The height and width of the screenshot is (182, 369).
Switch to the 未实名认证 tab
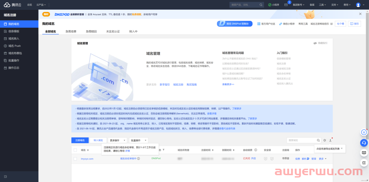click(113, 31)
